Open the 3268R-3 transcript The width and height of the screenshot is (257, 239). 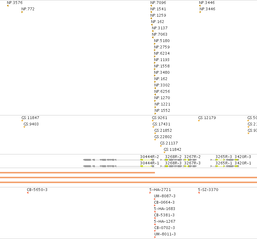(171, 166)
